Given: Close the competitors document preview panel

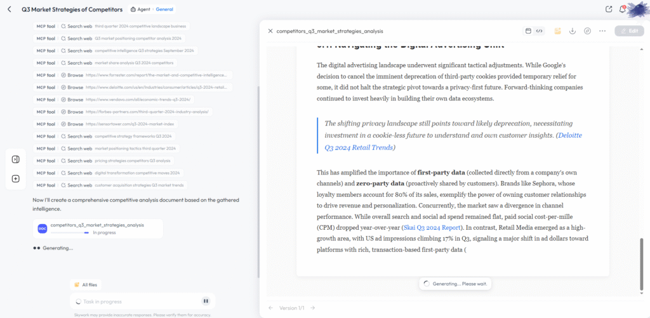Looking at the screenshot, I should (x=270, y=31).
